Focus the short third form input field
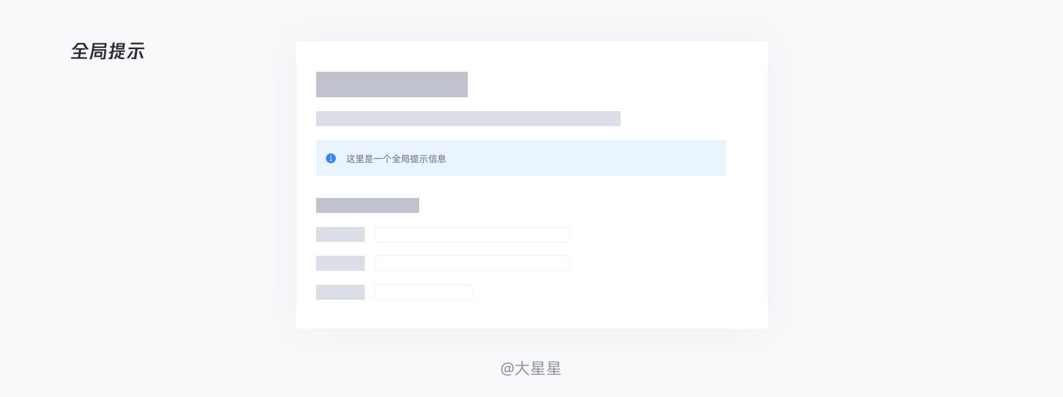The height and width of the screenshot is (397, 1063). tap(424, 292)
